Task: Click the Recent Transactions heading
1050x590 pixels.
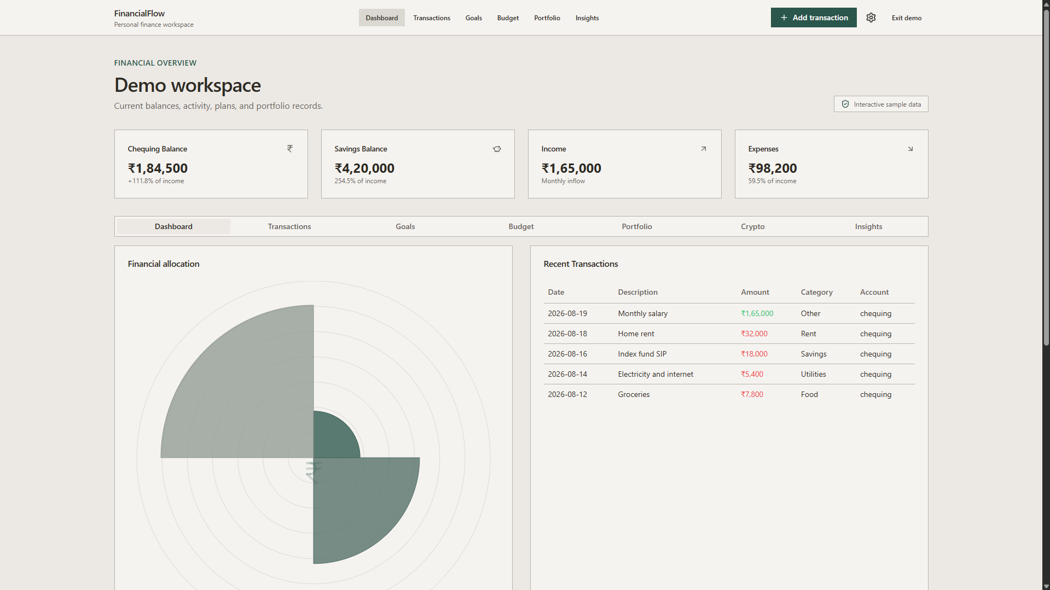Action: (581, 264)
